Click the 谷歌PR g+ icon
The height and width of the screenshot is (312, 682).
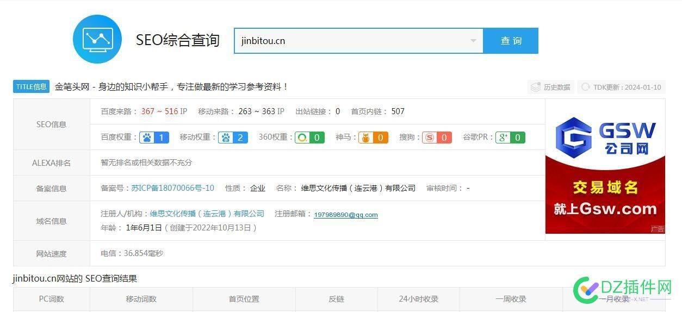(504, 138)
